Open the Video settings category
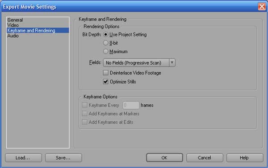This screenshot has width=268, height=168. (38, 25)
